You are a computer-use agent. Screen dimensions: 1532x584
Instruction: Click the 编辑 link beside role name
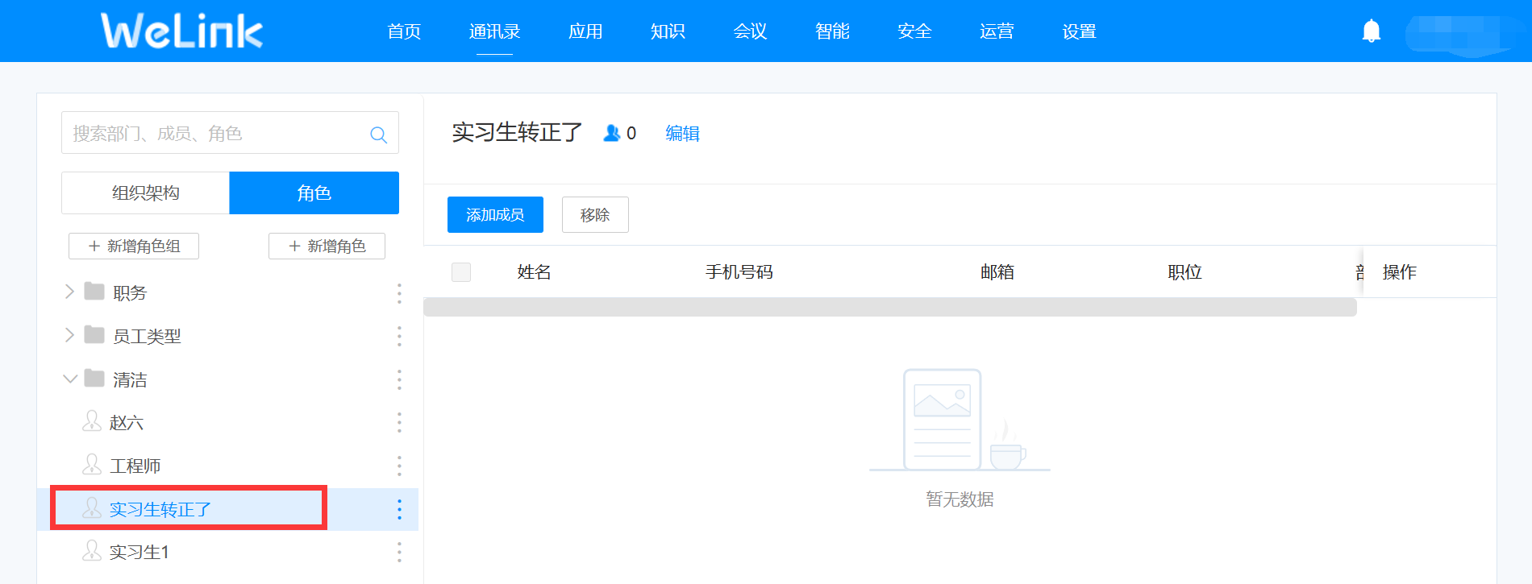coord(682,134)
